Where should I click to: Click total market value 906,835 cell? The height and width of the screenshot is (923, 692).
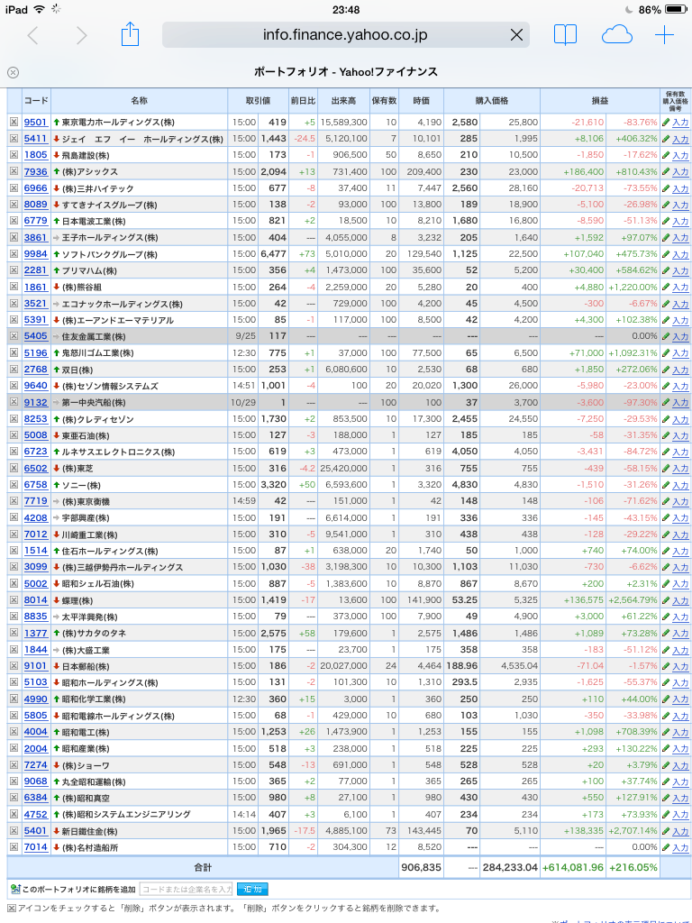tap(422, 868)
